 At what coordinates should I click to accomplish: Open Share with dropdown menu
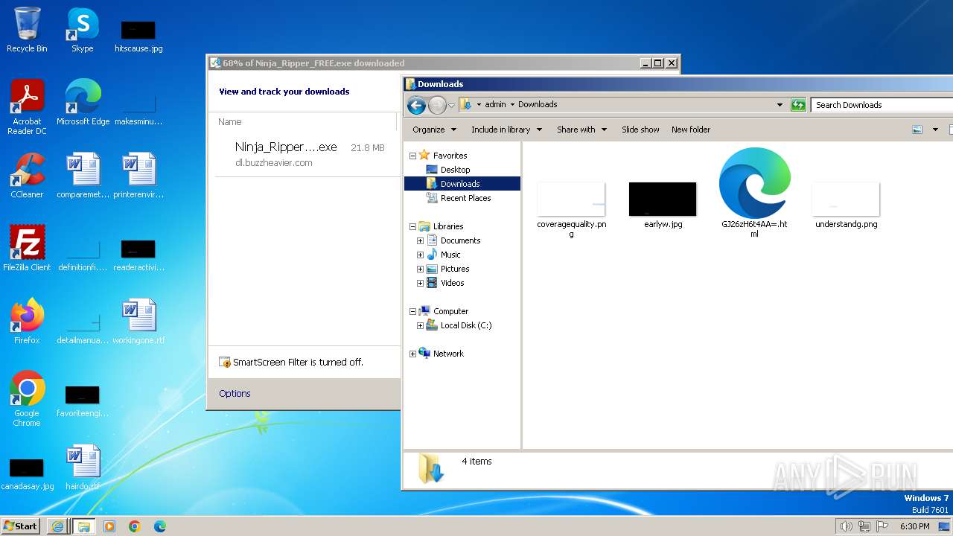tap(581, 130)
